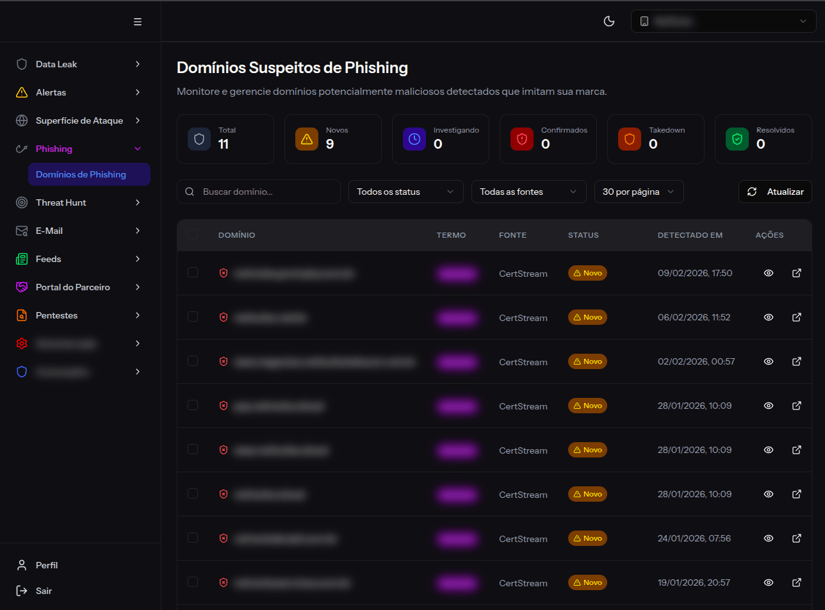Expand the Superfície de Ataque menu
Screen dimensions: 825x610
[22, 120]
